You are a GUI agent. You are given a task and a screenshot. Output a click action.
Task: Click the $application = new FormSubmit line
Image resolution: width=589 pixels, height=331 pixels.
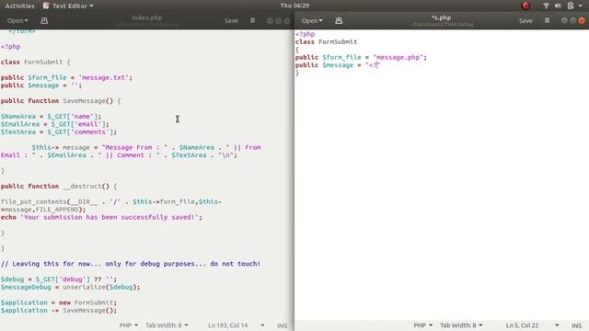point(59,302)
